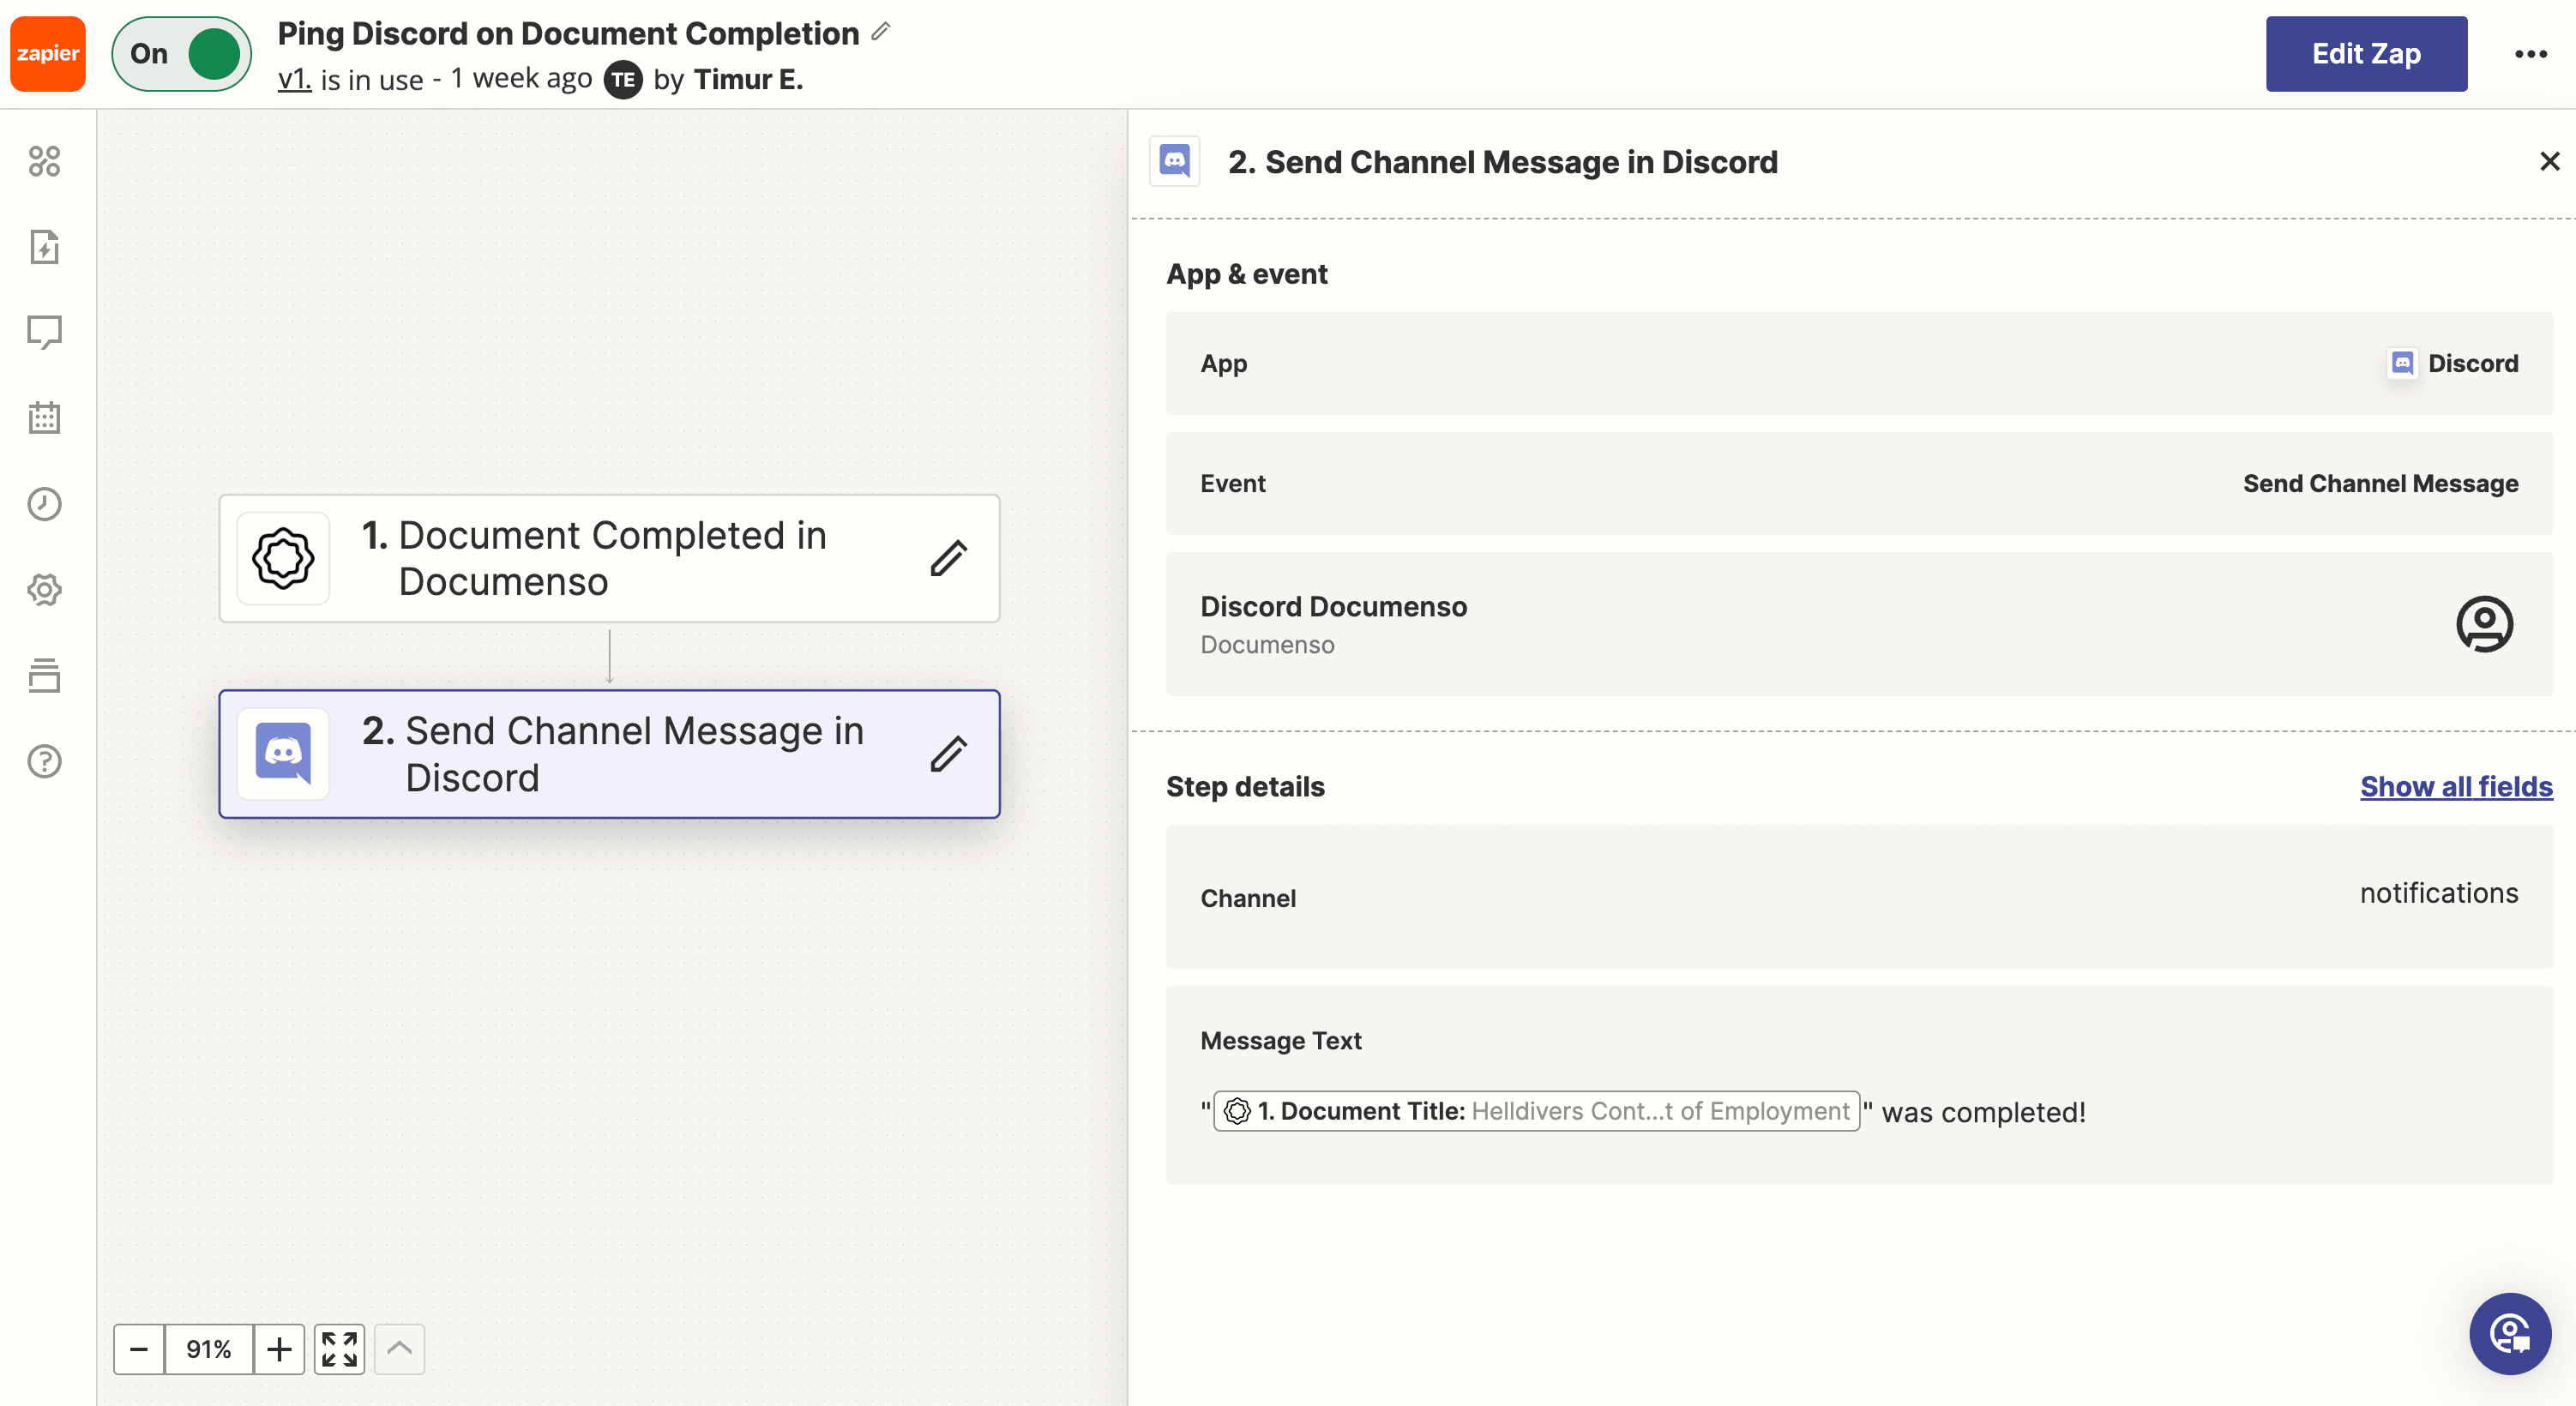
Task: Click the chevron-up button by zoom controls
Action: pyautogui.click(x=400, y=1349)
